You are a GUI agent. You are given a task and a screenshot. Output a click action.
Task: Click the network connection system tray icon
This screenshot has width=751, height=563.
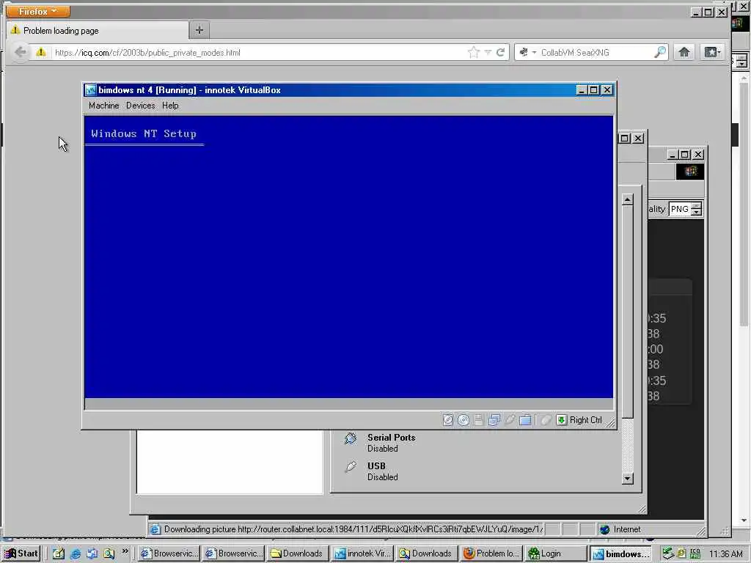point(669,553)
